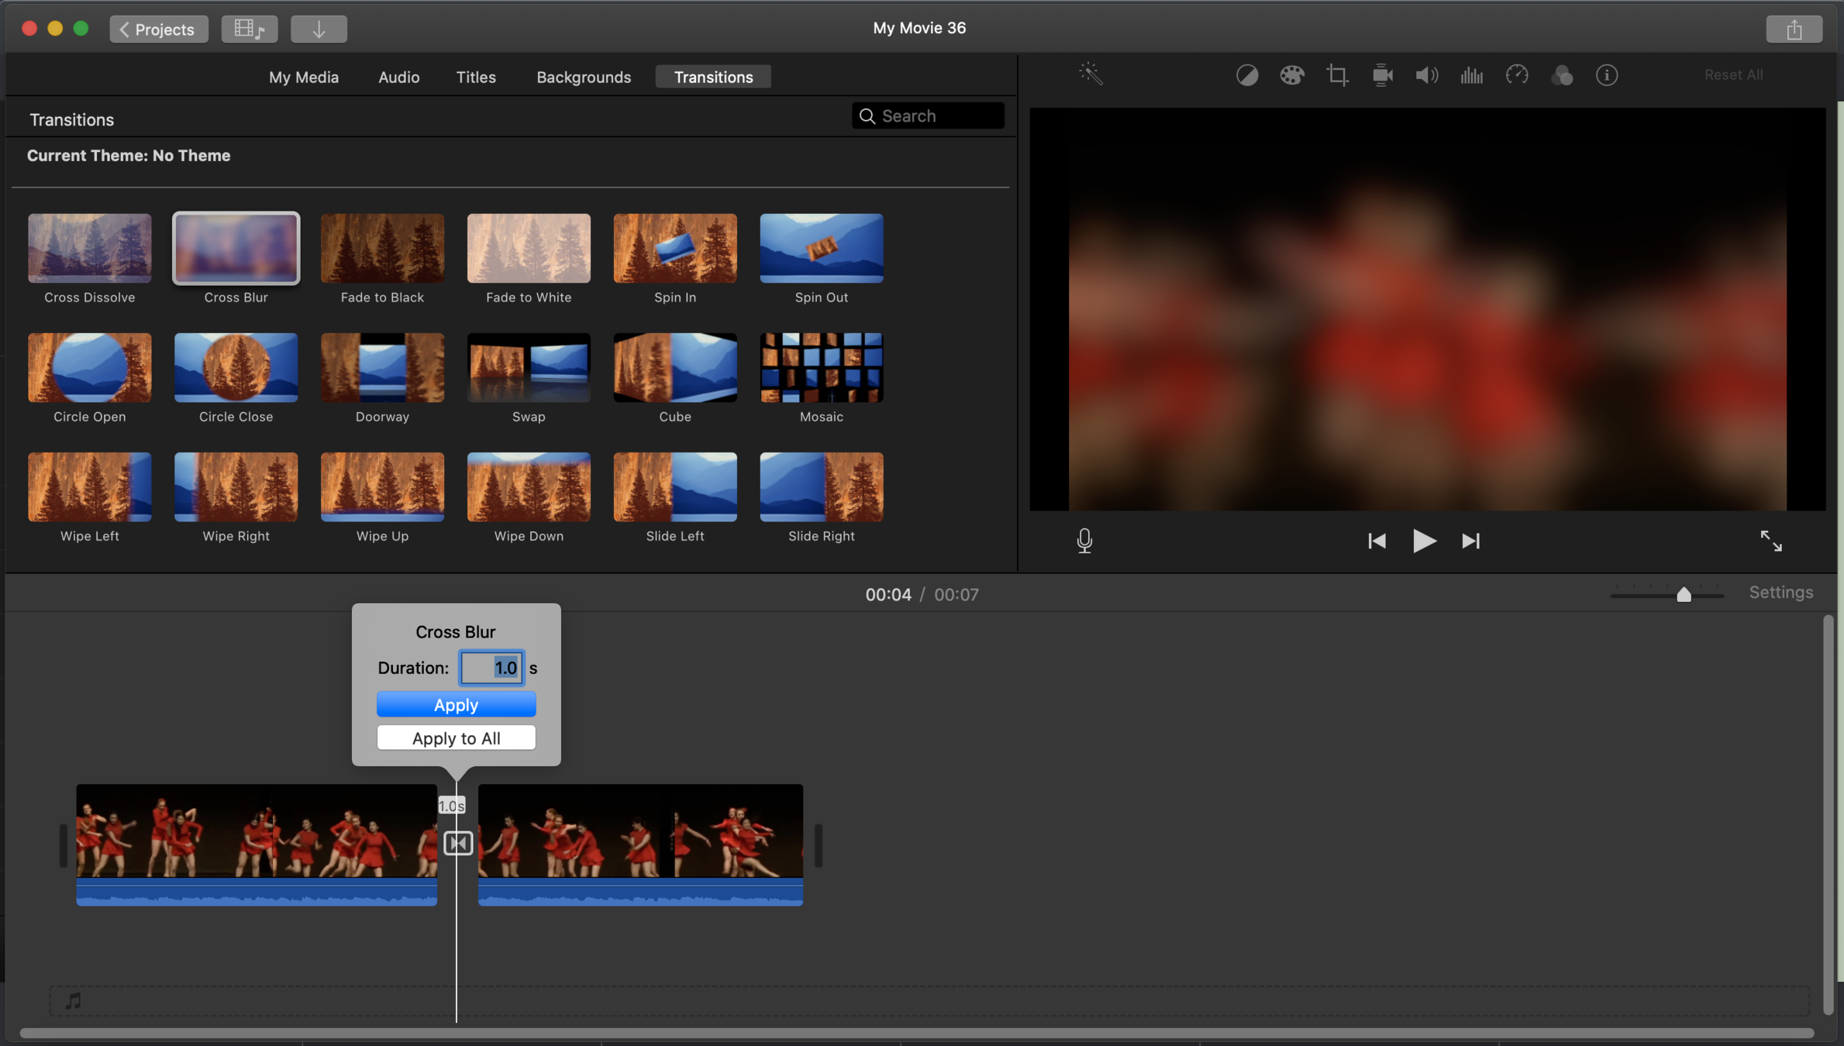
Task: Click the timeline zoom slider handle
Action: tap(1684, 594)
